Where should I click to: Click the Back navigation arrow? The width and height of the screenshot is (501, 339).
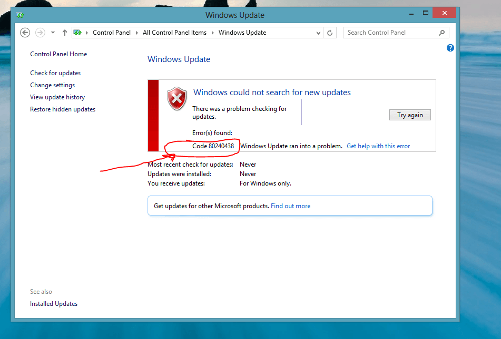pyautogui.click(x=25, y=32)
